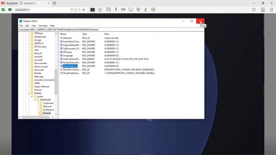The width and height of the screenshot is (276, 155).
Task: Expand the Policies registry key
Action: coord(29,90)
